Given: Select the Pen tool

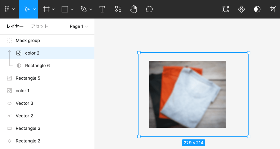Looking at the screenshot, I should tap(84, 9).
